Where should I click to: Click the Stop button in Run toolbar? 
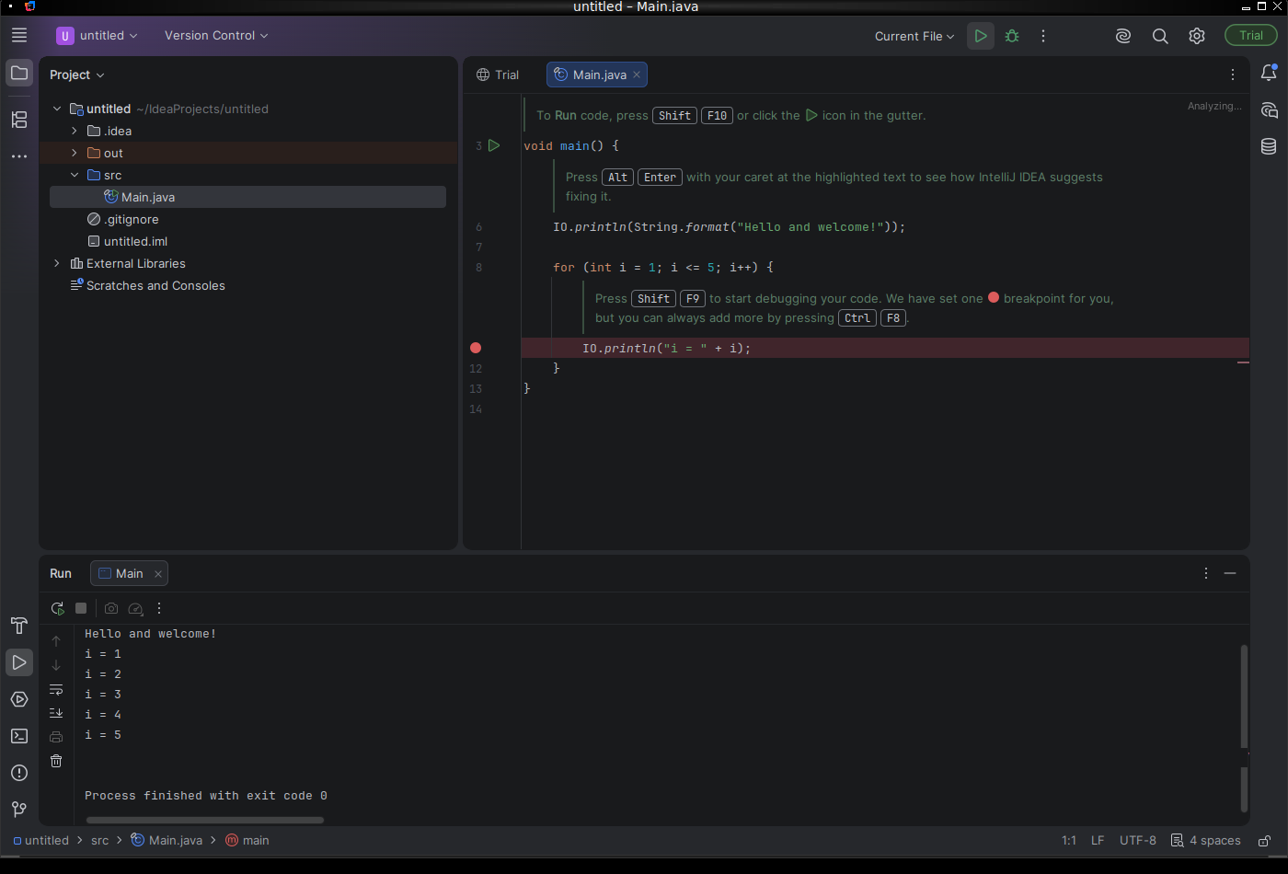click(x=81, y=608)
